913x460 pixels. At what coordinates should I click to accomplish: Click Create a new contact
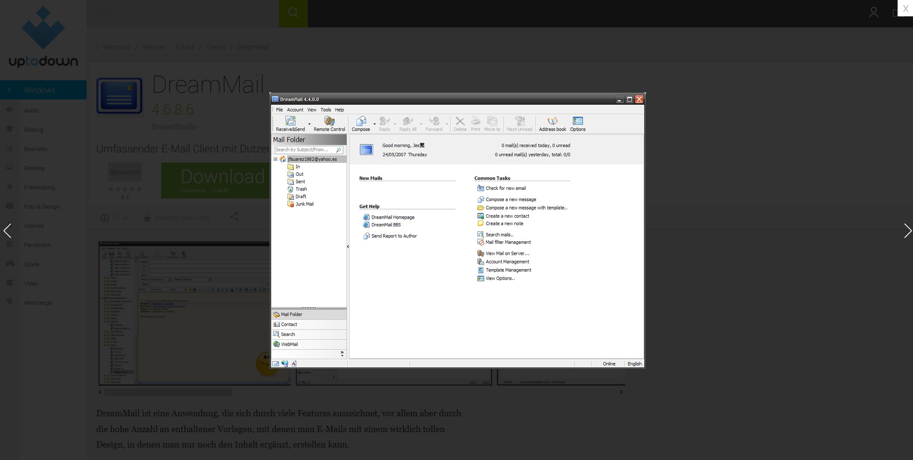coord(503,216)
